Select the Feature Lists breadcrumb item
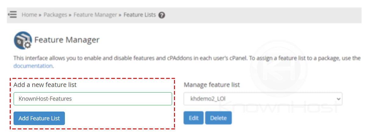370x140 pixels. 140,15
